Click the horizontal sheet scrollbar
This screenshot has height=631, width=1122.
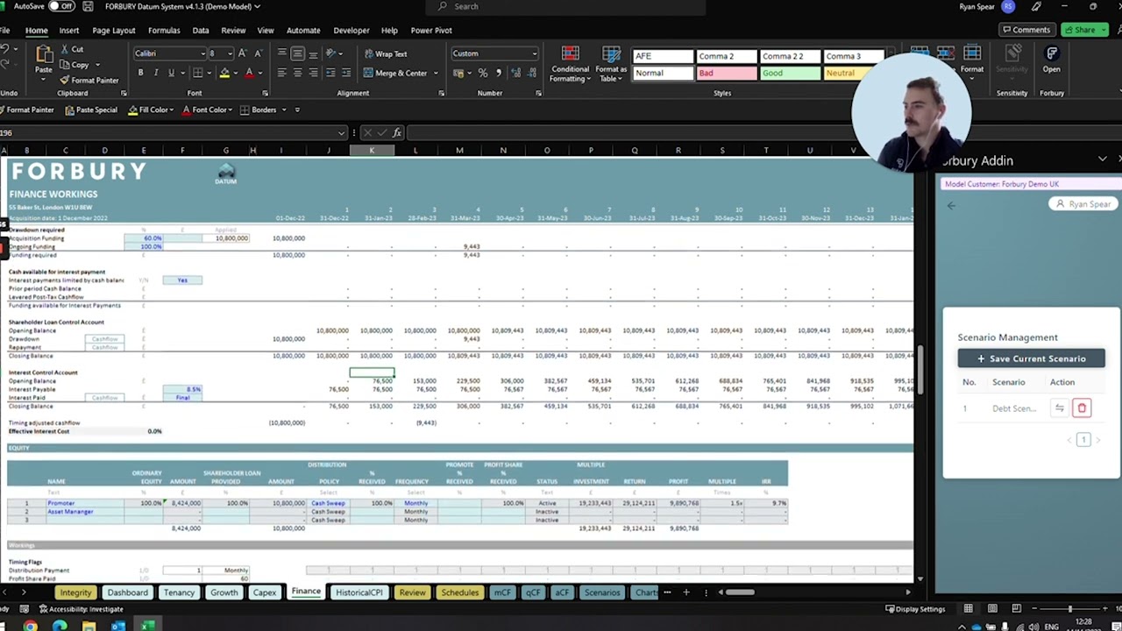[x=741, y=592]
